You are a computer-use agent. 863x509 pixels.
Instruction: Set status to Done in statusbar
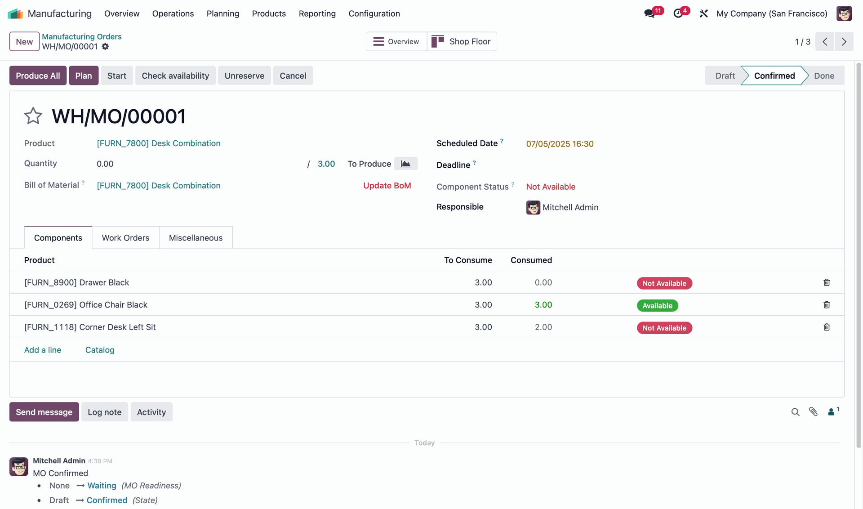point(823,76)
